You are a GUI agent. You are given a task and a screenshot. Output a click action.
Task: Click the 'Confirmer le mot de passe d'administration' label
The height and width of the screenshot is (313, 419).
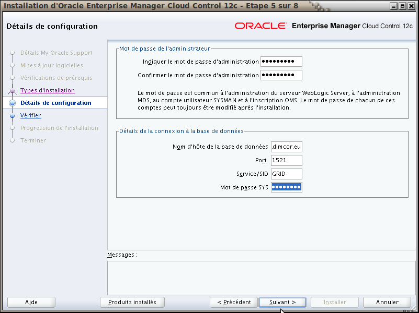pos(198,76)
